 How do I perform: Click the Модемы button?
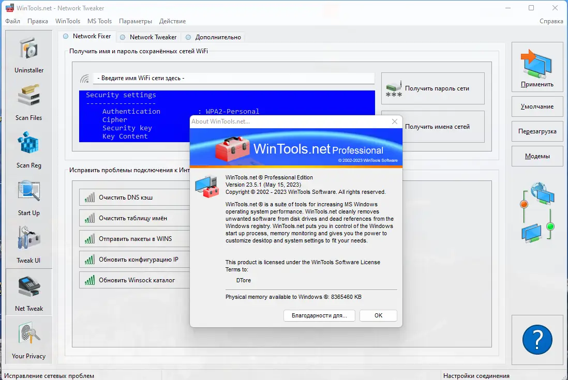tap(537, 156)
